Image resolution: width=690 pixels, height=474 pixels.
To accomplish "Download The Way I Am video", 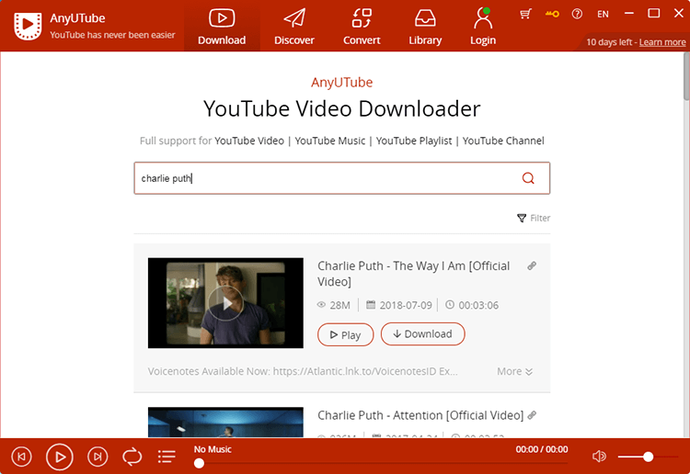I will click(x=422, y=333).
